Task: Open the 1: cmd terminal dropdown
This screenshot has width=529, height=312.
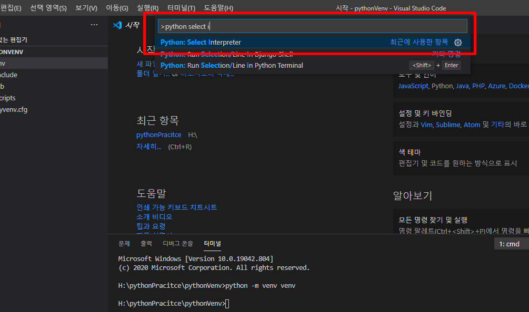Action: pyautogui.click(x=512, y=244)
